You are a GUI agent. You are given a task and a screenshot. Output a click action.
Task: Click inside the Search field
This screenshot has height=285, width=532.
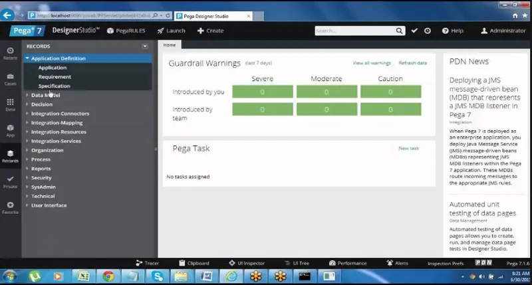click(354, 31)
